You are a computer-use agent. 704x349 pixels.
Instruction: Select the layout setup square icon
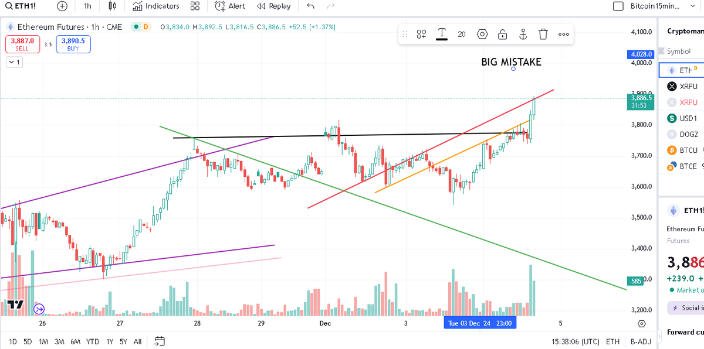tap(618, 6)
